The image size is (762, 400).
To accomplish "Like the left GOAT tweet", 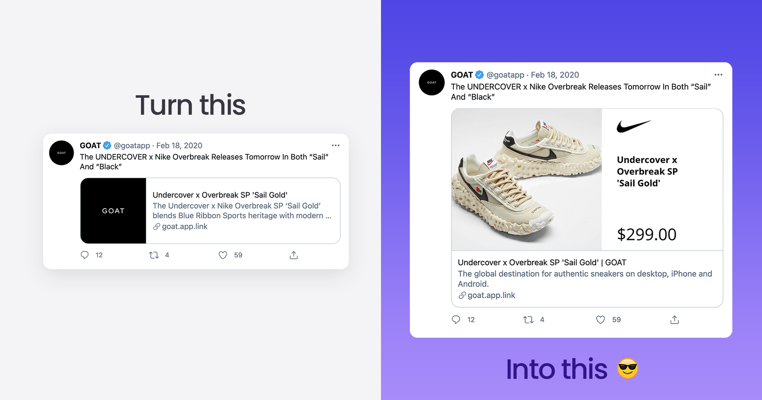I will [223, 255].
